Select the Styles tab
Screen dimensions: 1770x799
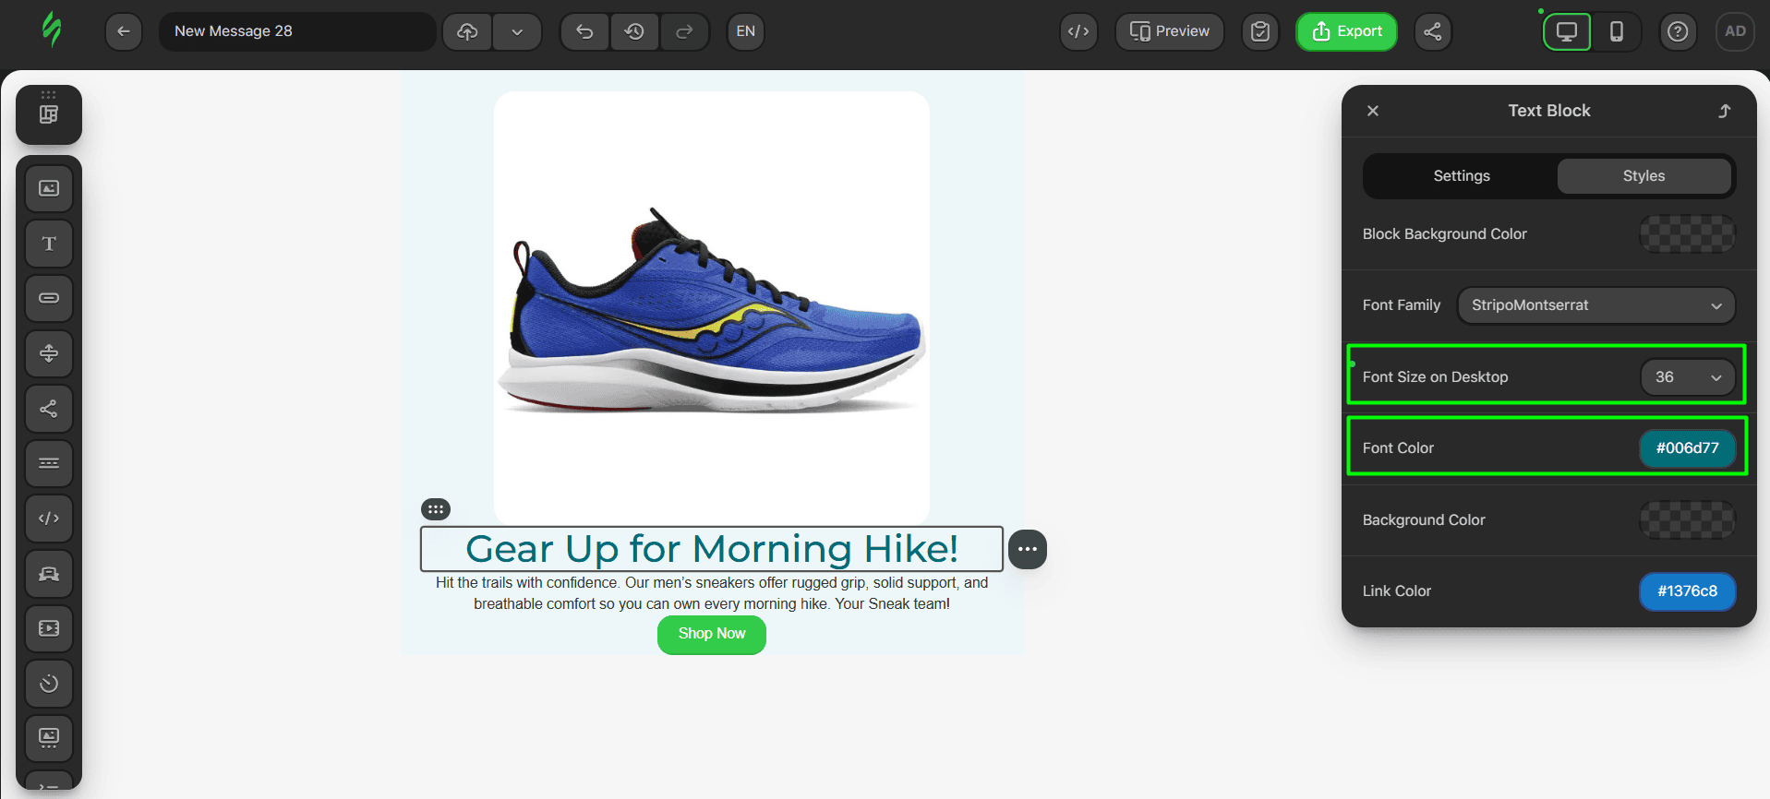[1644, 176]
